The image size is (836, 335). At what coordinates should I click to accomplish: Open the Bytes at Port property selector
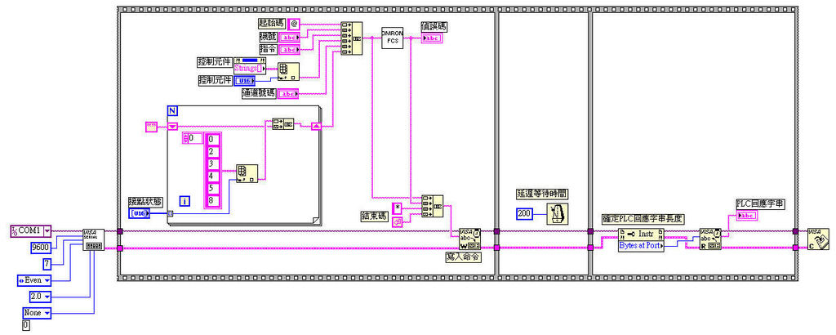click(642, 246)
